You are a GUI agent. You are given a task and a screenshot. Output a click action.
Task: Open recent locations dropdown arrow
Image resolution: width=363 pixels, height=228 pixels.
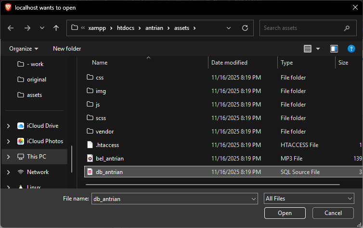coord(42,28)
